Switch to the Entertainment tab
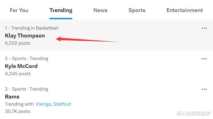The image size is (213, 119). [x=185, y=10]
